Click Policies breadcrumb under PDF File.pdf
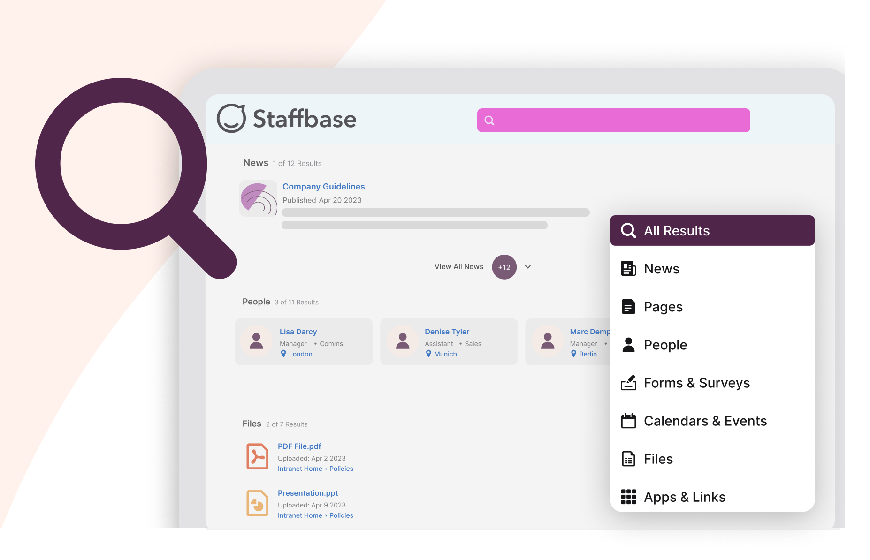 [341, 469]
